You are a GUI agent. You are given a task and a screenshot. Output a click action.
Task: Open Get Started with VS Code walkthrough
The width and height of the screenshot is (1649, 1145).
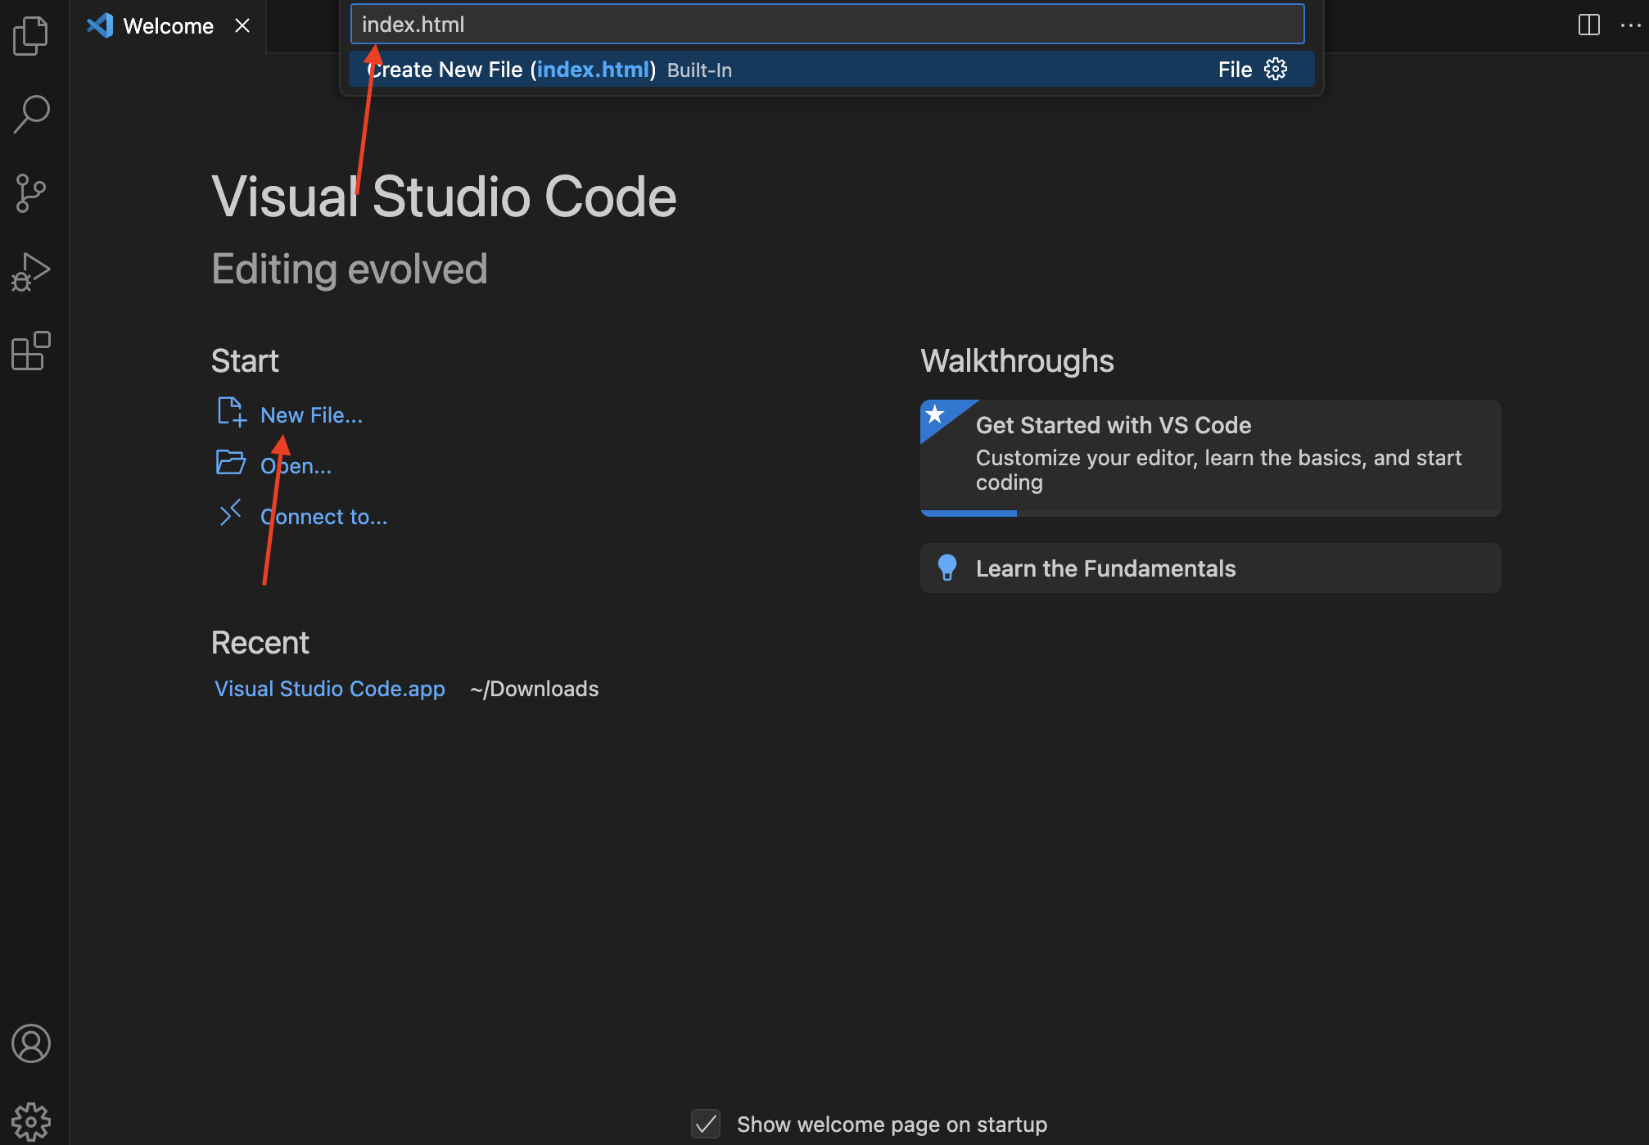click(1210, 457)
